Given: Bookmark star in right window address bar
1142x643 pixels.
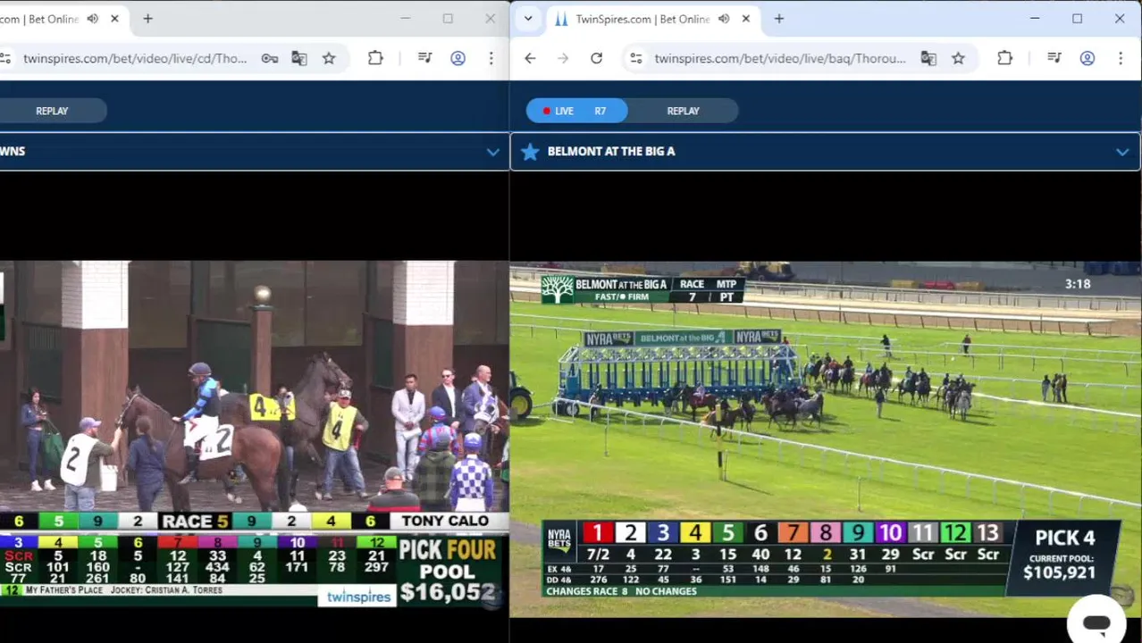Looking at the screenshot, I should (958, 58).
